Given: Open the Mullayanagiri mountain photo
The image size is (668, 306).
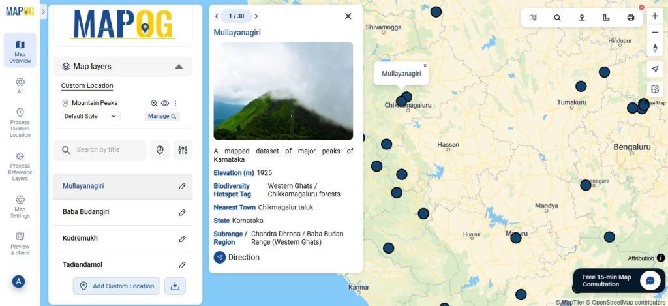Looking at the screenshot, I should point(283,91).
